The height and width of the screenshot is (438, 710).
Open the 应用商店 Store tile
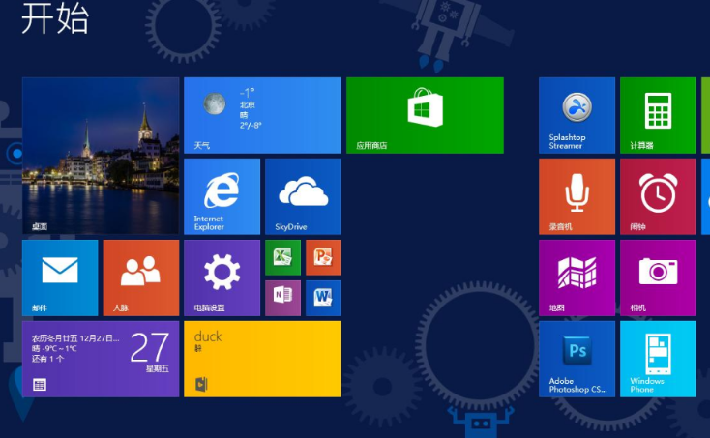425,115
